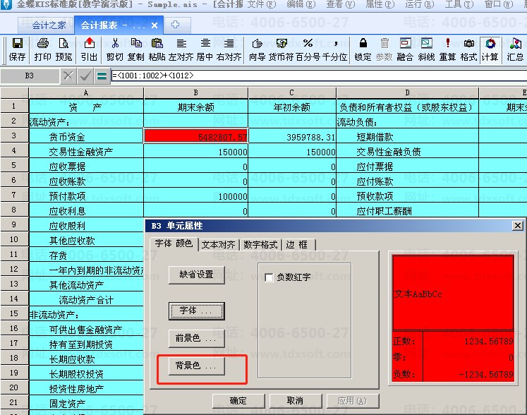
Task: Confirm formula with the green checkmark button
Action: (x=85, y=76)
